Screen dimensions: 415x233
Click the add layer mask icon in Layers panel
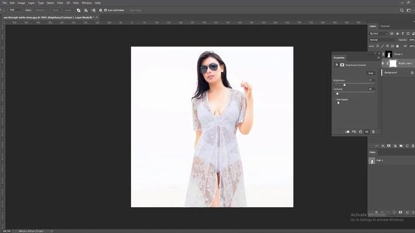click(389, 146)
